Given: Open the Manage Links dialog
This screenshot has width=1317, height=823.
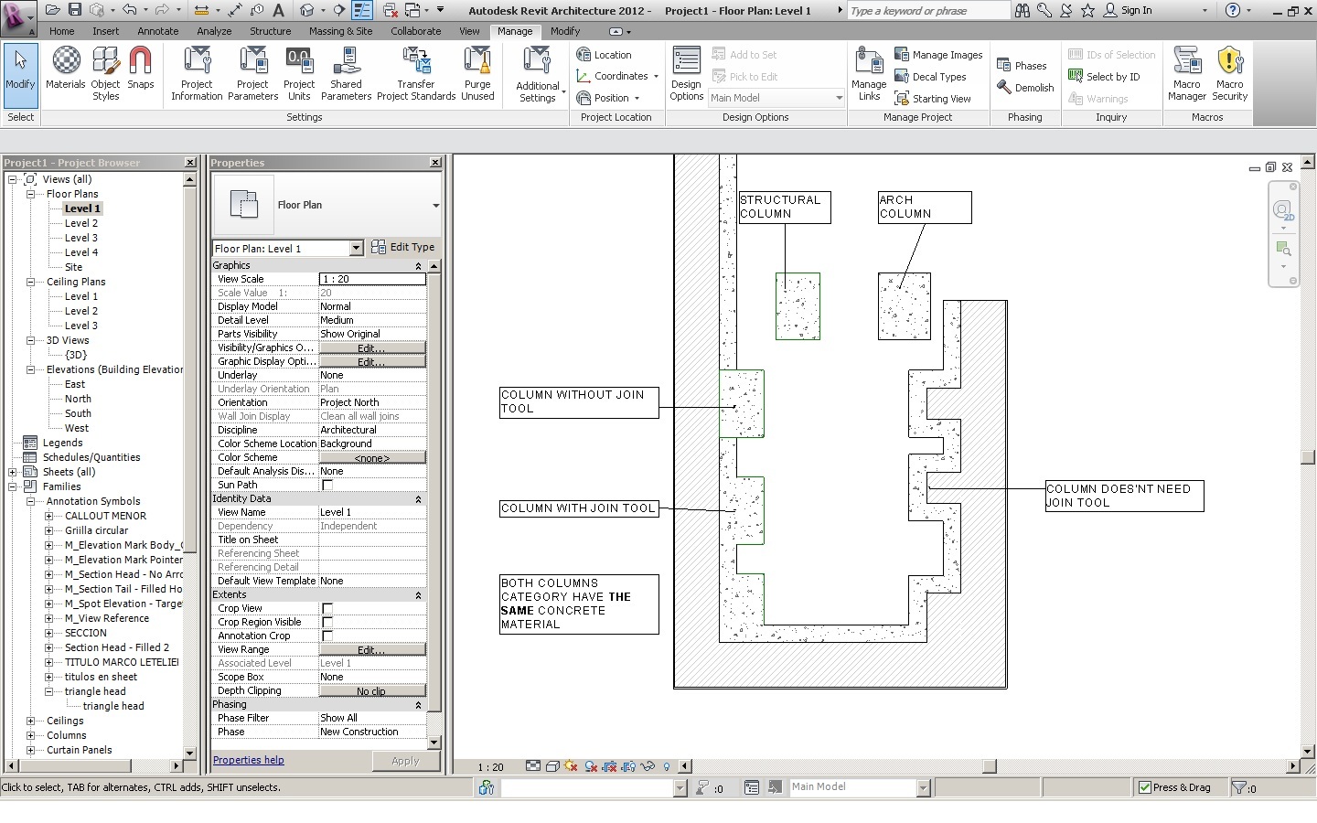Looking at the screenshot, I should [869, 73].
